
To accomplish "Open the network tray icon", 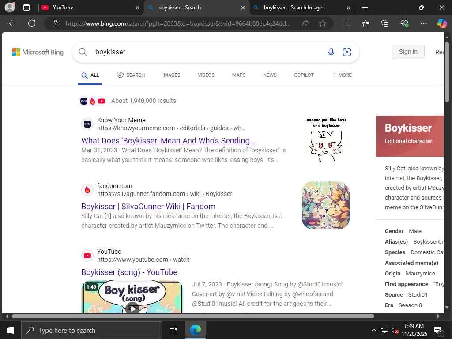I will (384, 330).
